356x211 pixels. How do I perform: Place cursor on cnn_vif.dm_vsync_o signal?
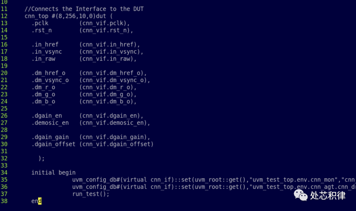coord(115,80)
